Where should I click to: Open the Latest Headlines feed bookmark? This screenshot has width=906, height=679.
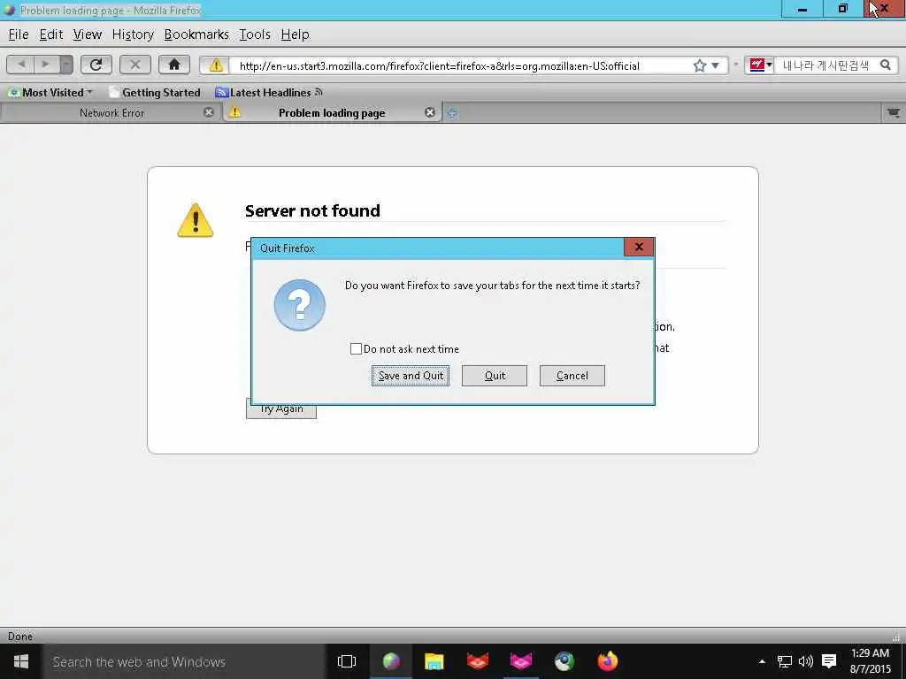coord(268,92)
